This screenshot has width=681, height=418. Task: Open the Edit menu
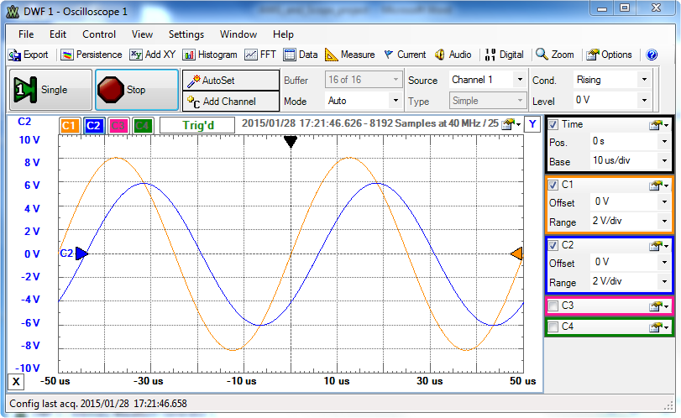tap(58, 34)
